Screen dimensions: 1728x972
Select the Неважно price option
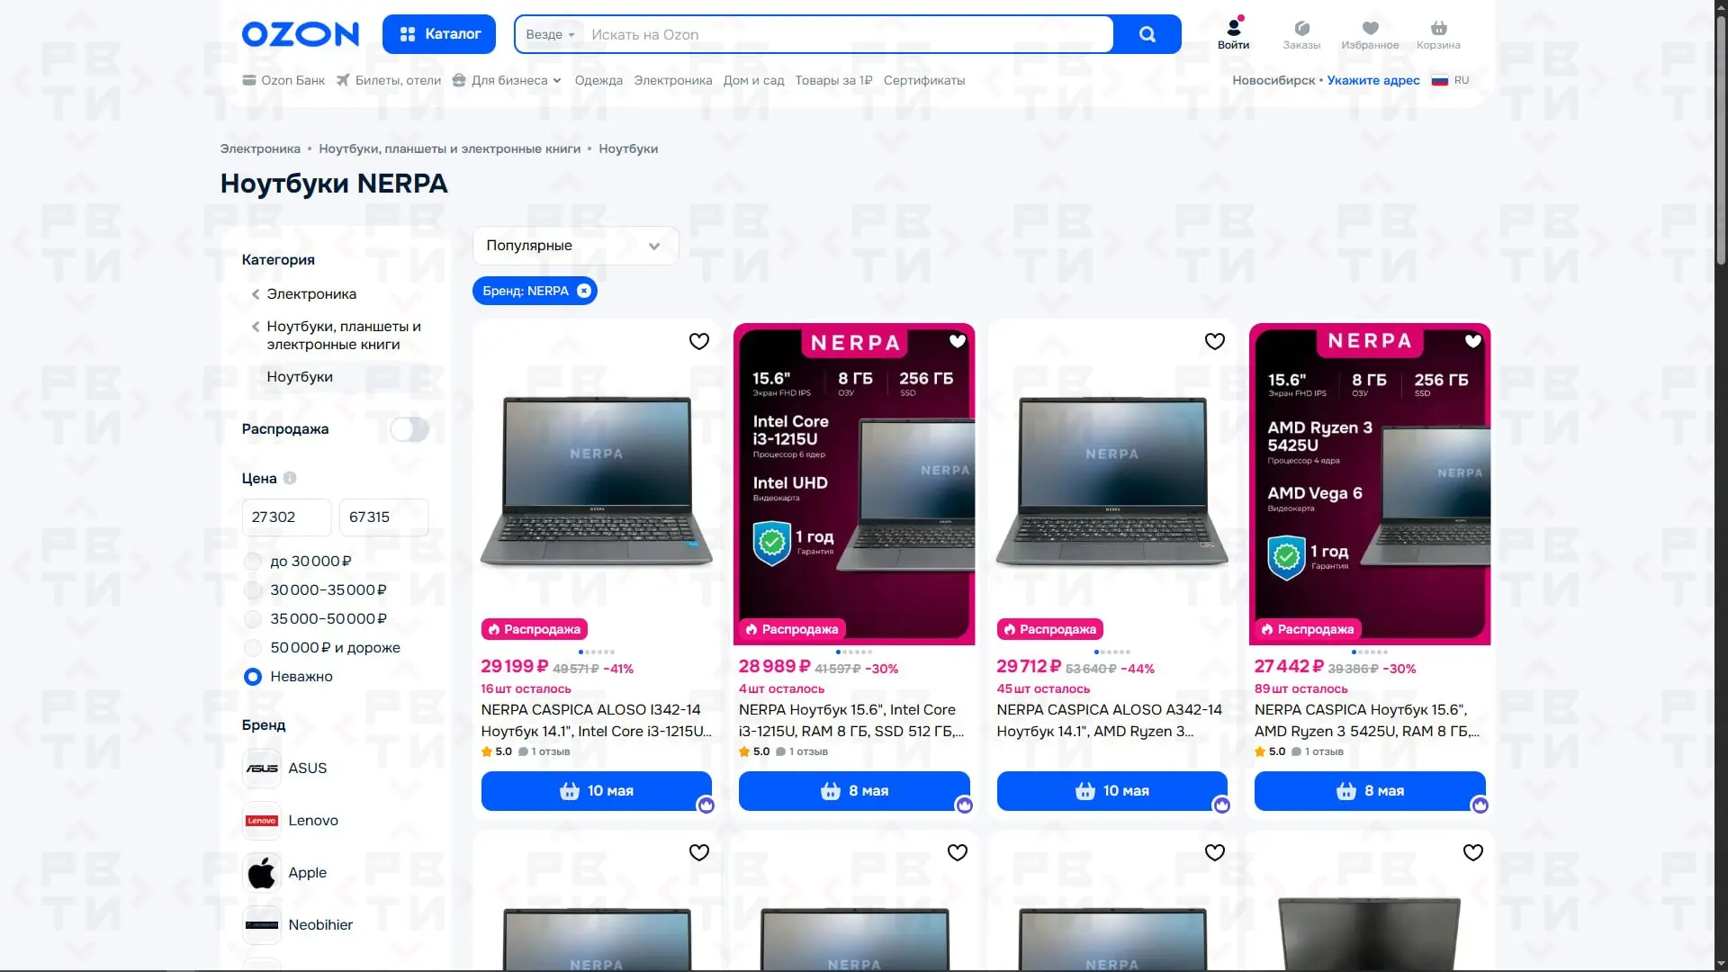pos(253,677)
